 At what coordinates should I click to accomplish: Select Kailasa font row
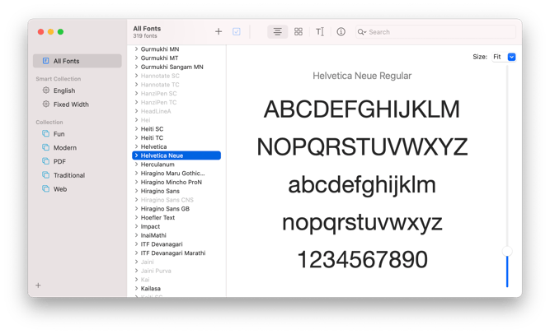[176, 289]
